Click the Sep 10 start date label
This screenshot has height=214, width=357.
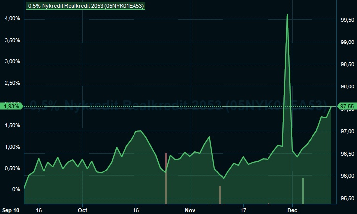pos(10,210)
